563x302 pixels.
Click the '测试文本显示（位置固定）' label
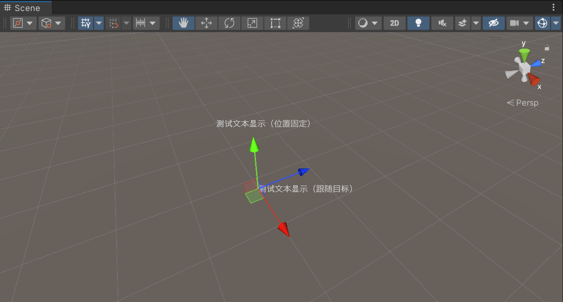(x=264, y=124)
